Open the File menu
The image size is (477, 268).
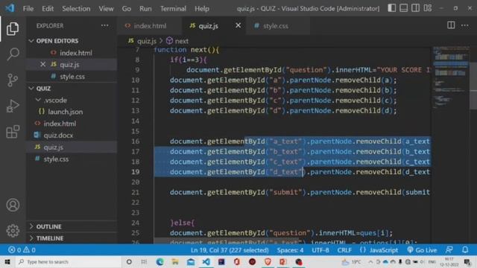tap(28, 8)
